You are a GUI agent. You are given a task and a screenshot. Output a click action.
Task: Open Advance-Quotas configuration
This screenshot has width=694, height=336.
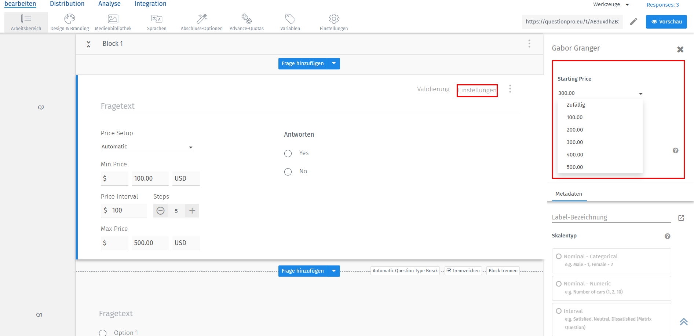pyautogui.click(x=246, y=22)
